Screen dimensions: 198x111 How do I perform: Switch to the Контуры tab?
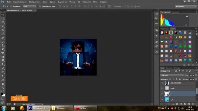pos(177,68)
